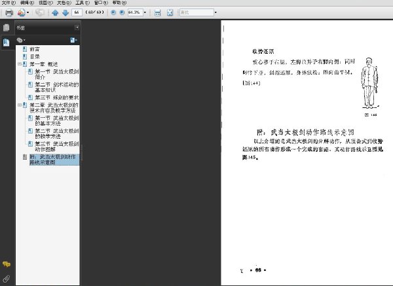Screen dimensions: 393x286
Task: Click the fit width scrolling mode icon
Action: [x=157, y=12]
